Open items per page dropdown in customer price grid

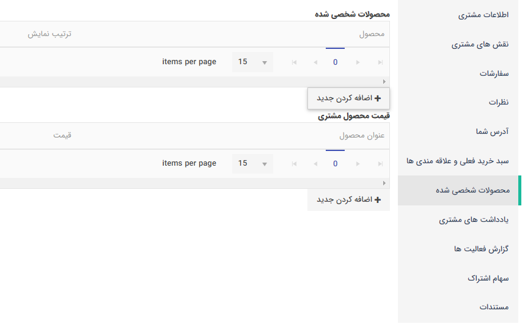[253, 163]
